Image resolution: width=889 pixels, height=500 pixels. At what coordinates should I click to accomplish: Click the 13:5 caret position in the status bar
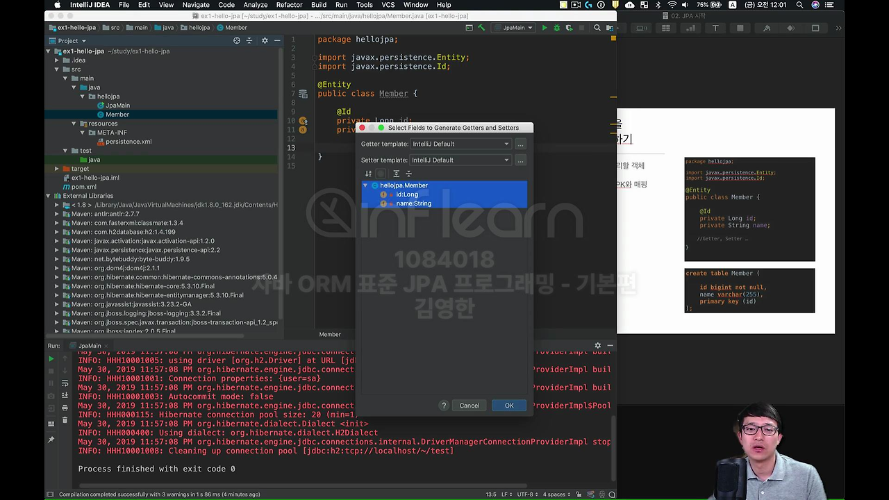pyautogui.click(x=491, y=494)
